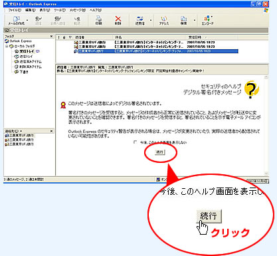277x256 pixels.
Task: Click the メールの作成 (Create Mail) toolbar icon
Action: tap(16, 20)
